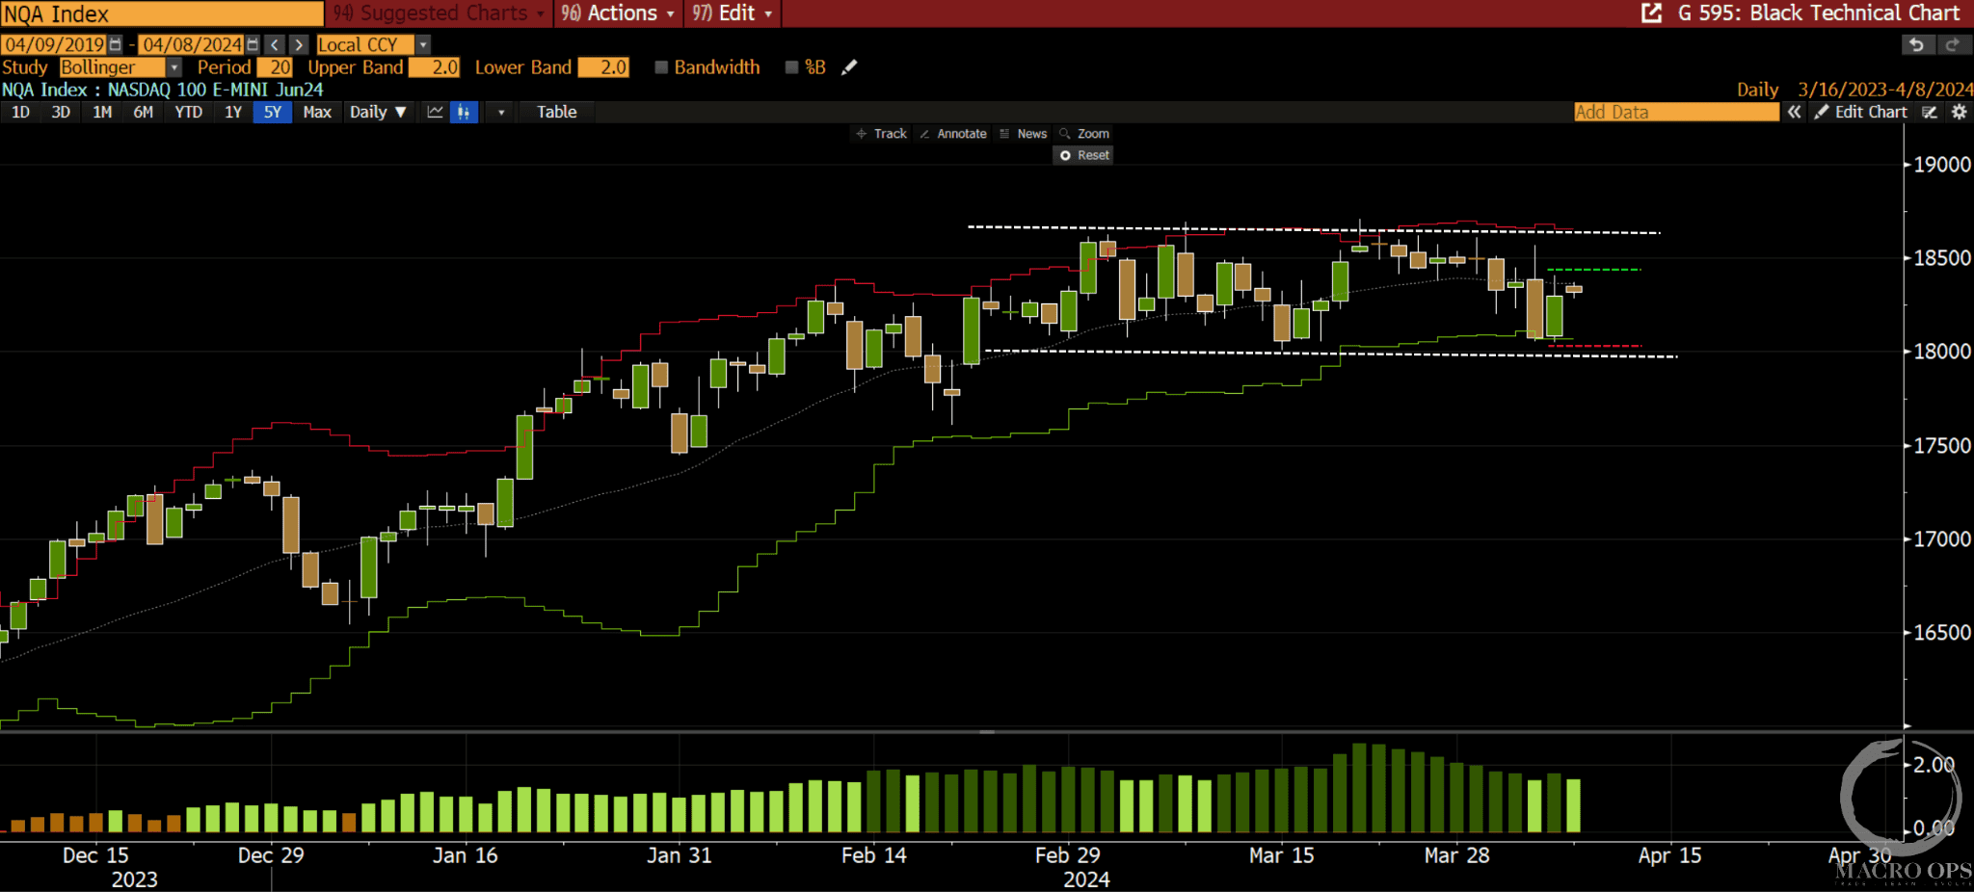Open the Actions menu
Image resolution: width=1974 pixels, height=892 pixels.
click(618, 13)
